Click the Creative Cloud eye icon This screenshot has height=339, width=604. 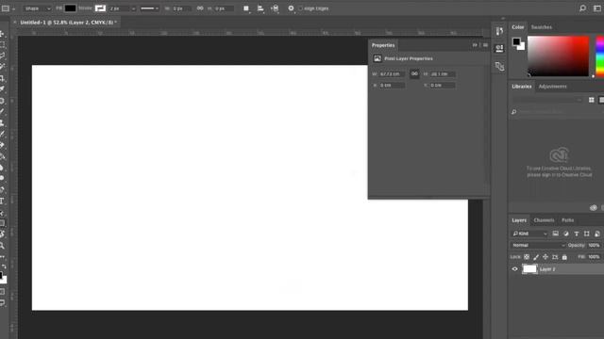point(594,208)
